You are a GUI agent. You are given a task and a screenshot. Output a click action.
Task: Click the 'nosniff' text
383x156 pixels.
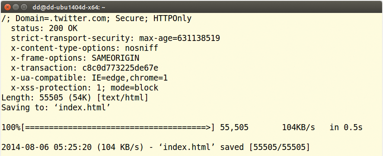click(x=142, y=48)
